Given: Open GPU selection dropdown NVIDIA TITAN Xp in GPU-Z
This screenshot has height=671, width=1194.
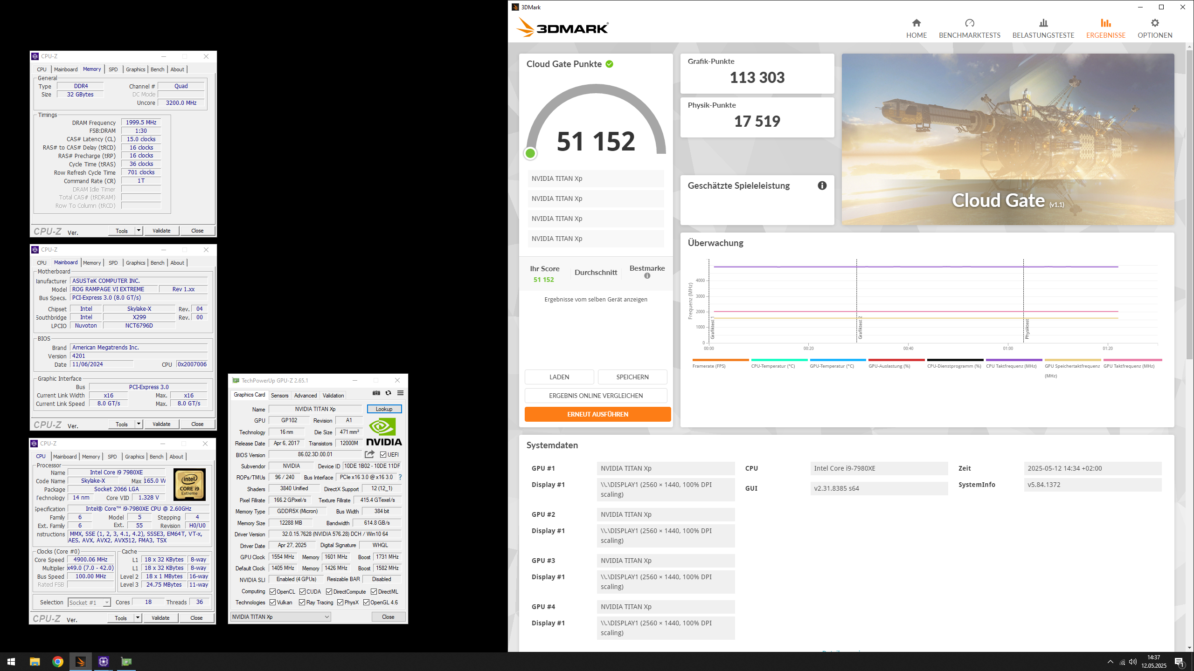Looking at the screenshot, I should [x=281, y=617].
